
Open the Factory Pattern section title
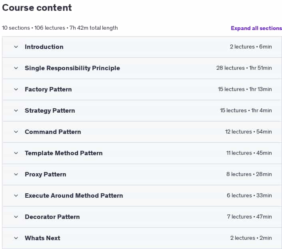[48, 89]
